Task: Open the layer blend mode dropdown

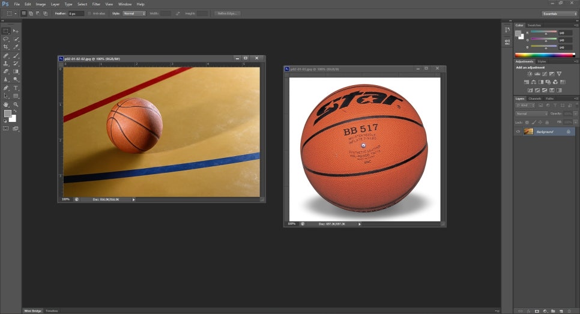Action: (531, 113)
